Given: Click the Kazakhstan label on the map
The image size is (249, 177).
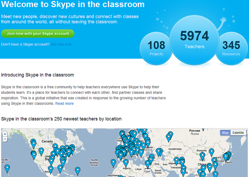Looking at the screenshot, I should (175, 149).
